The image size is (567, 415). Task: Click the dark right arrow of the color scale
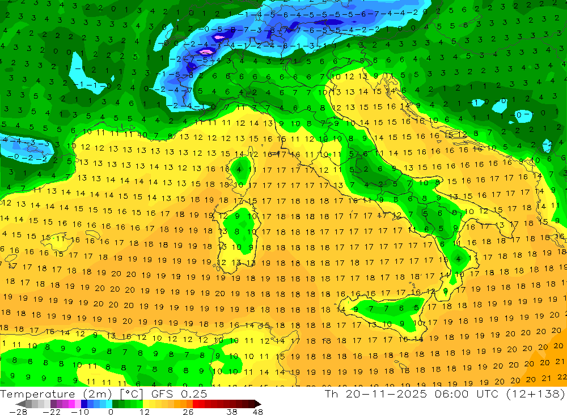tap(258, 404)
